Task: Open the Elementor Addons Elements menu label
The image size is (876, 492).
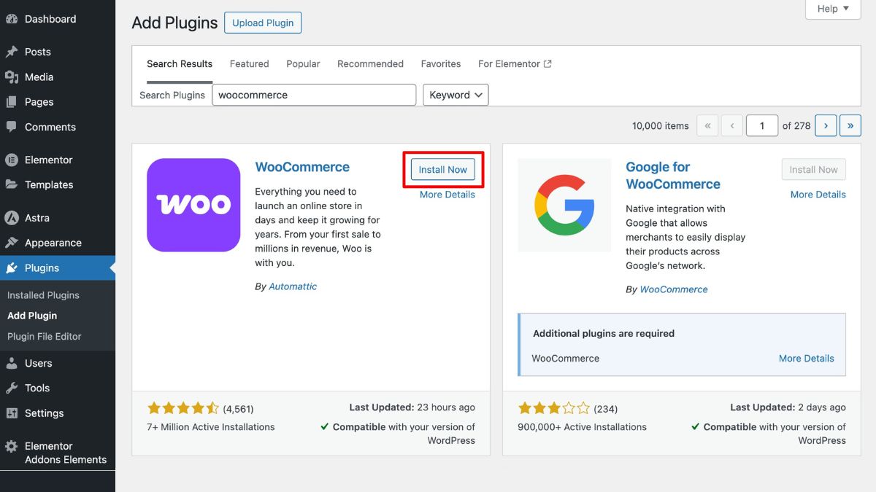Action: (x=66, y=453)
